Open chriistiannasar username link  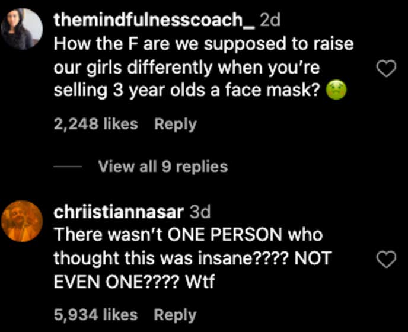[x=118, y=211]
